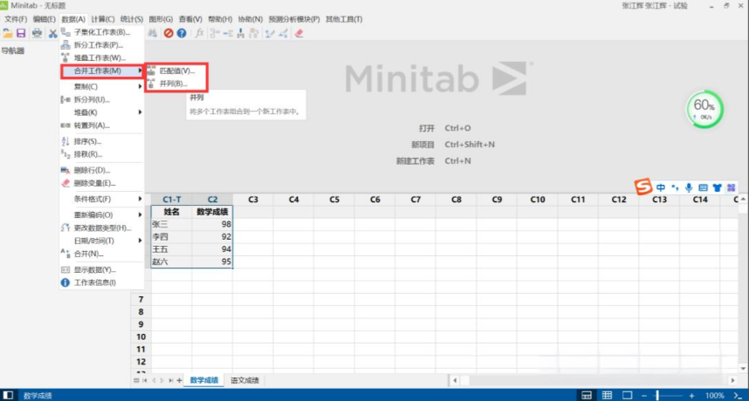Click the Sogou toolbox grid icon
The height and width of the screenshot is (401, 749).
point(731,188)
